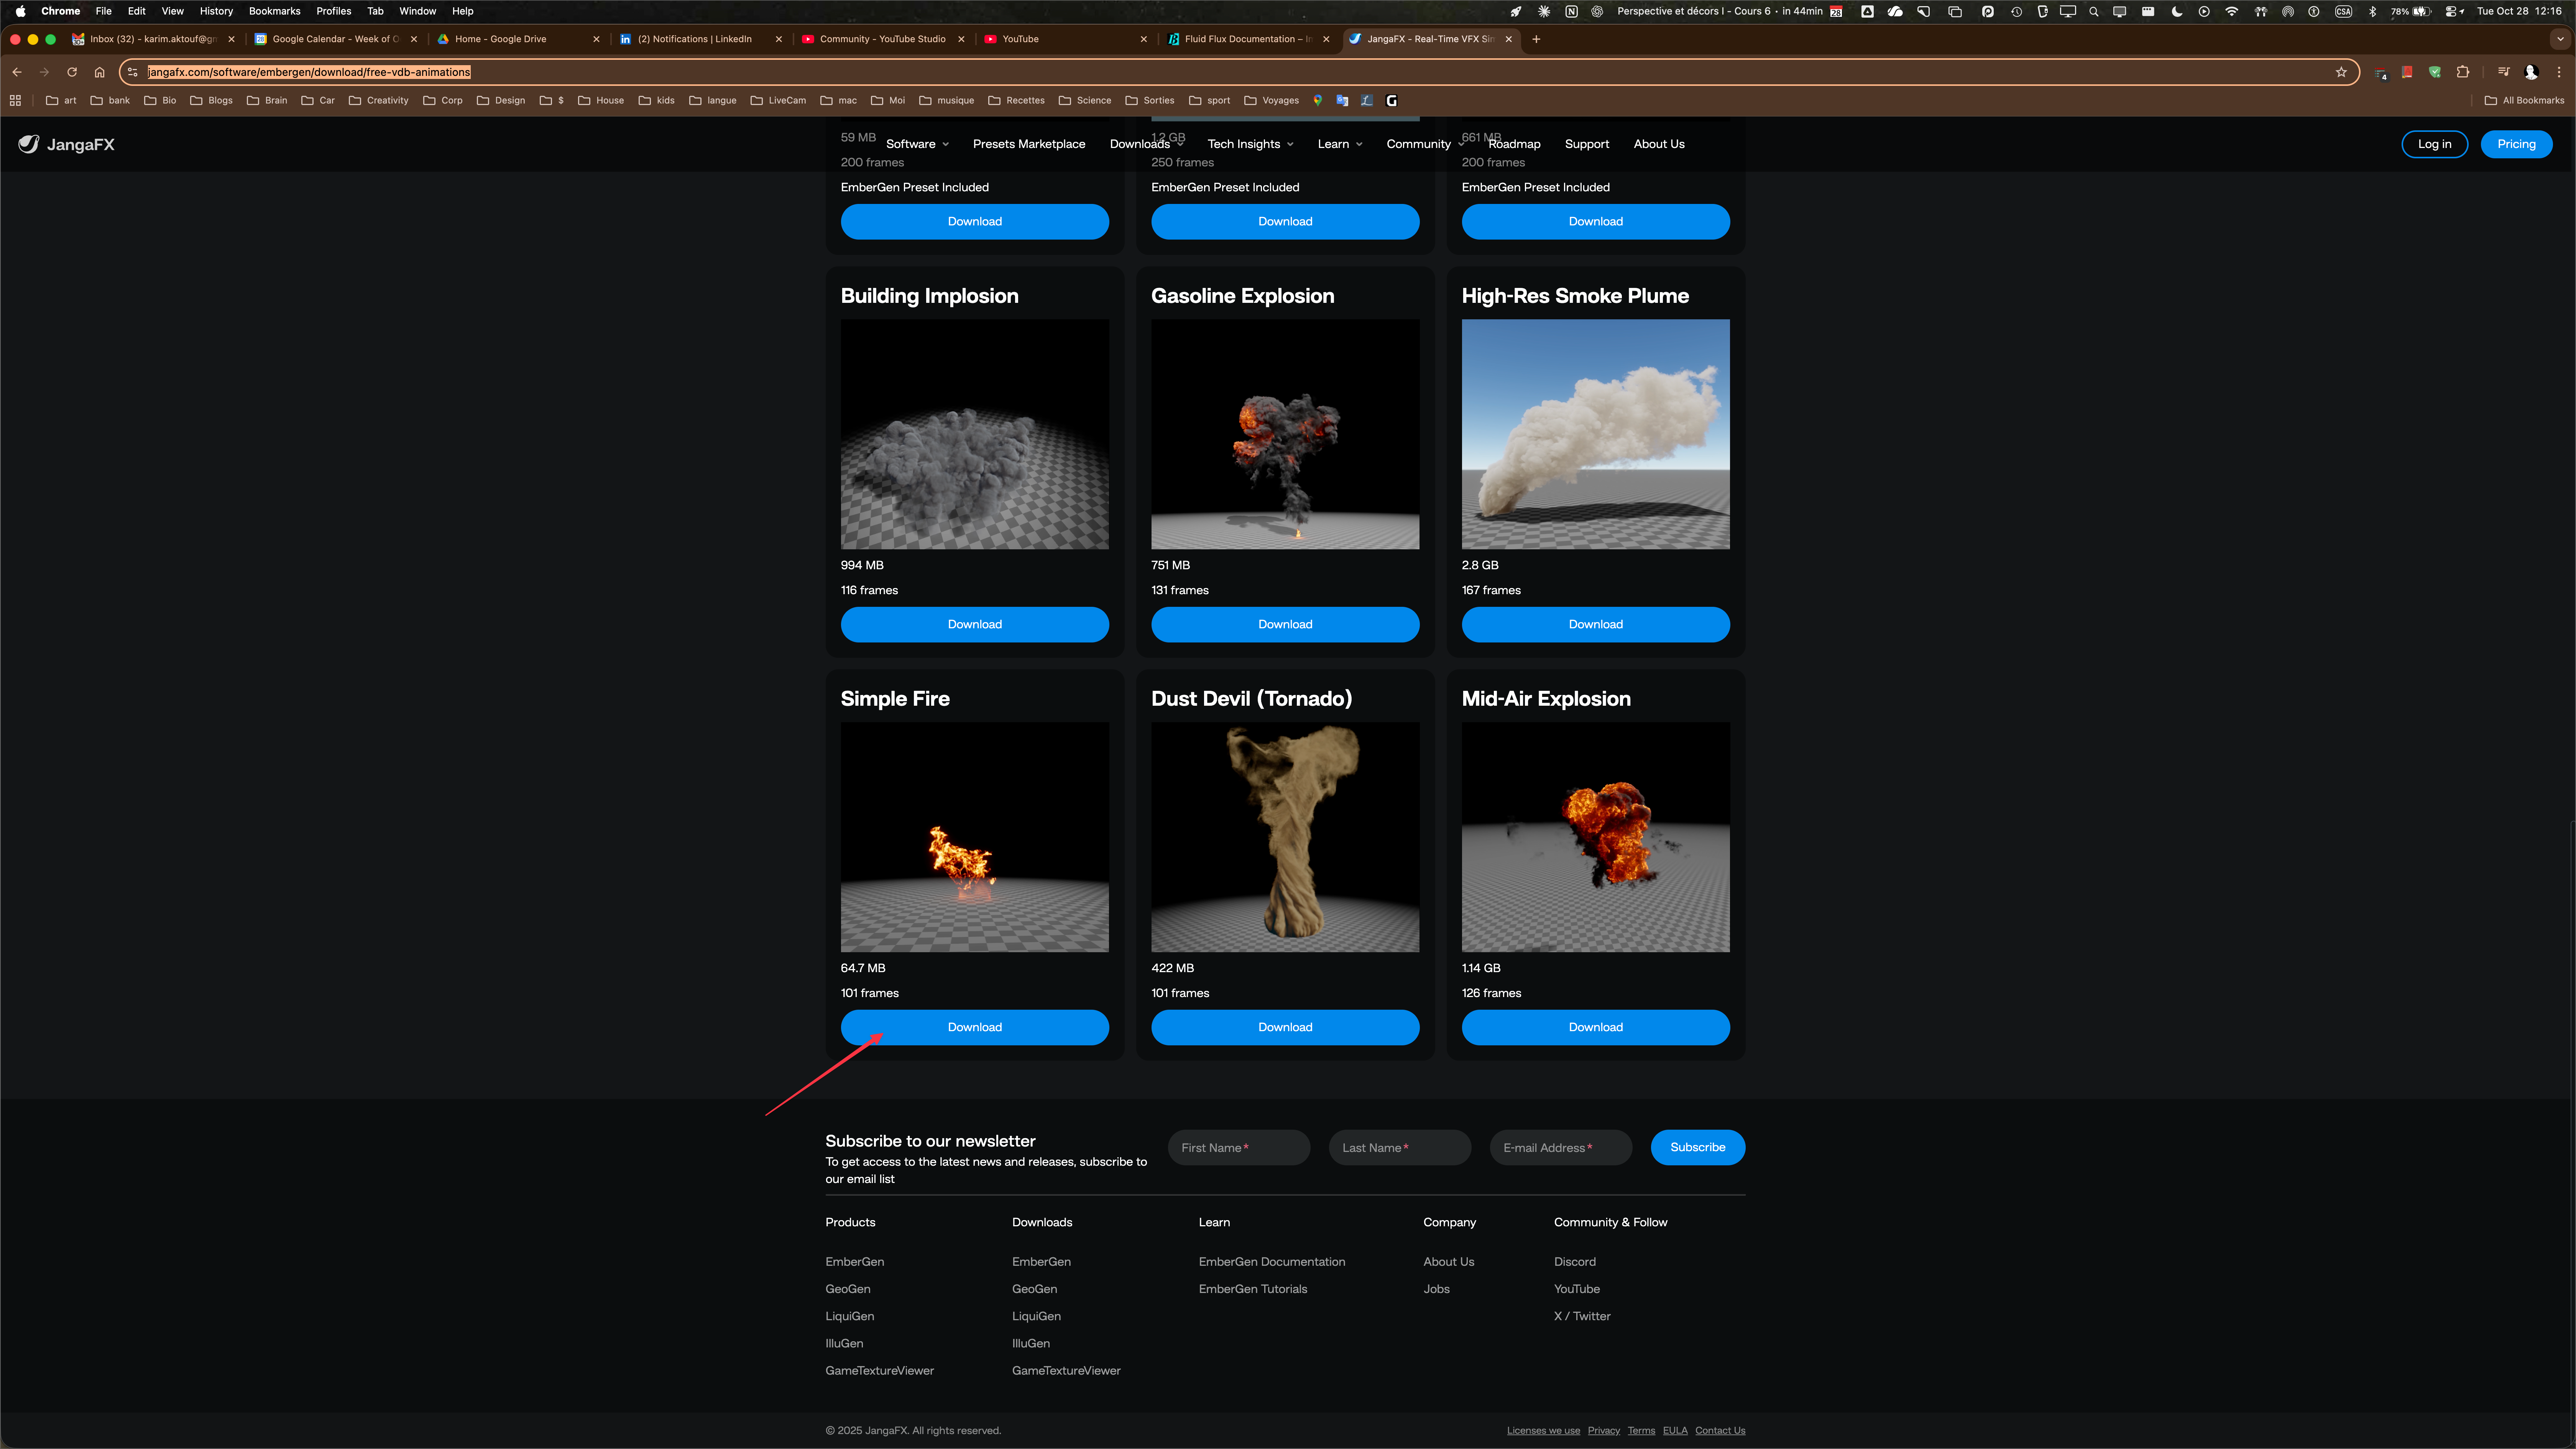Open the Voyages bookmarks folder
This screenshot has height=1449, width=2576.
pyautogui.click(x=1271, y=100)
